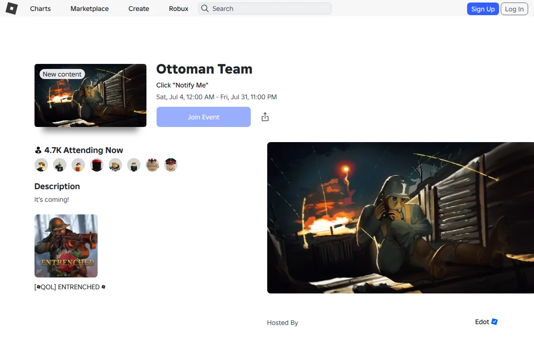
Task: Open the first attendee avatar with orange hair
Action: pos(41,165)
